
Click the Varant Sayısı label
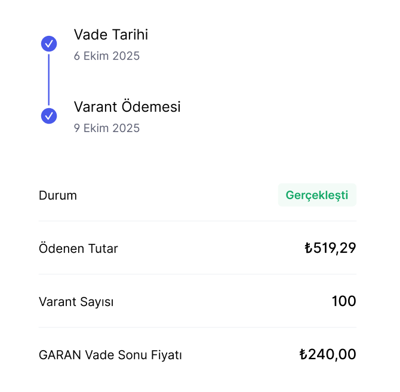pyautogui.click(x=76, y=302)
